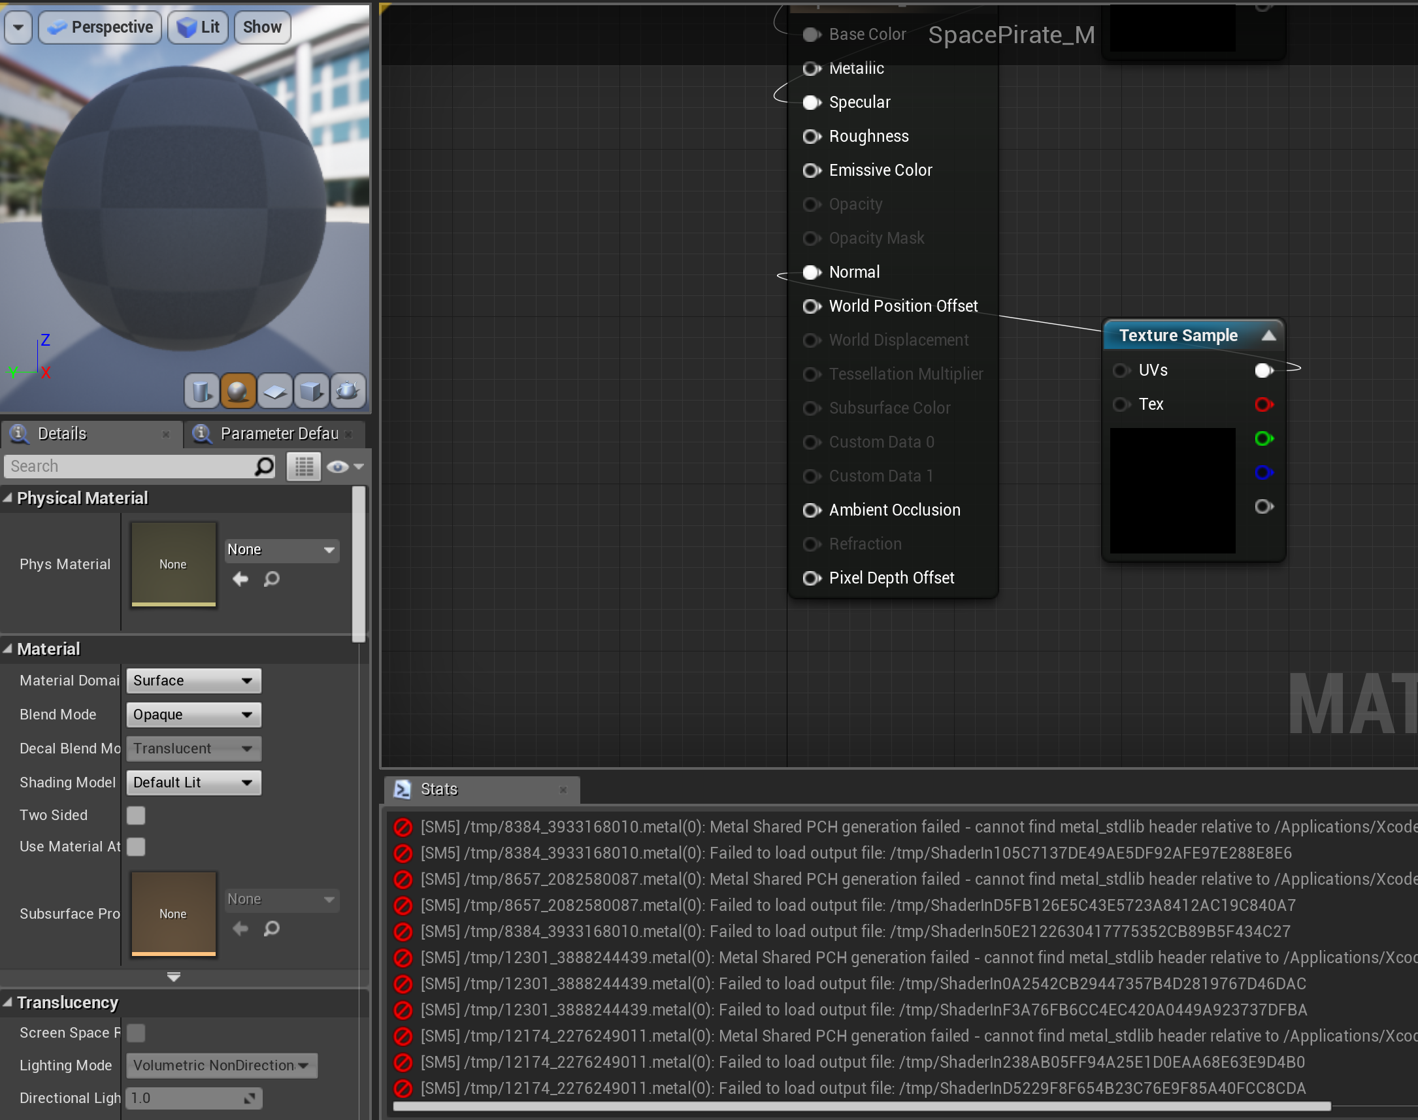Image resolution: width=1418 pixels, height=1120 pixels.
Task: Collapse the Texture Sample node arrow
Action: click(1268, 336)
